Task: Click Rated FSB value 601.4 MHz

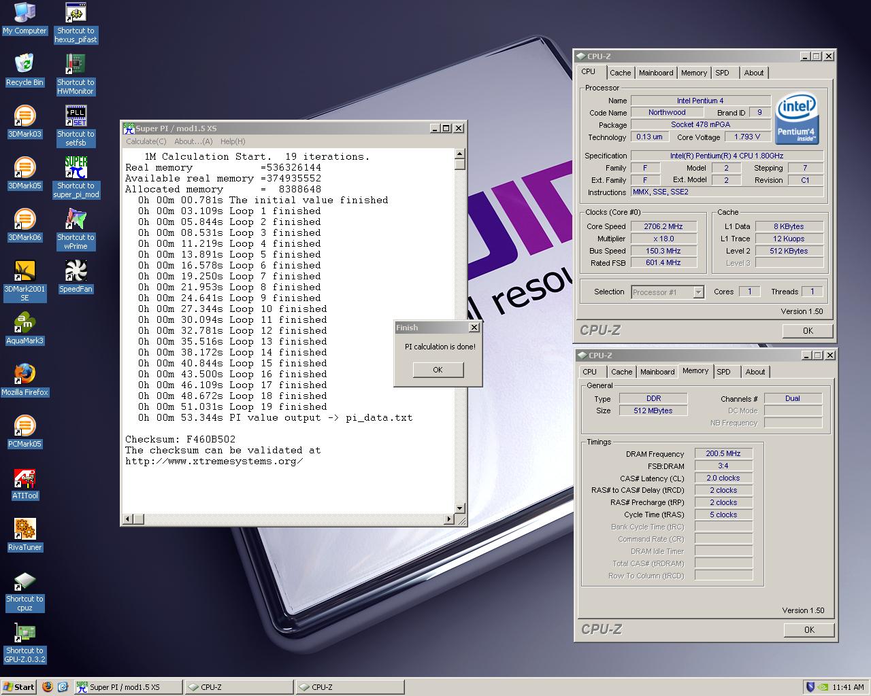Action: pos(663,262)
